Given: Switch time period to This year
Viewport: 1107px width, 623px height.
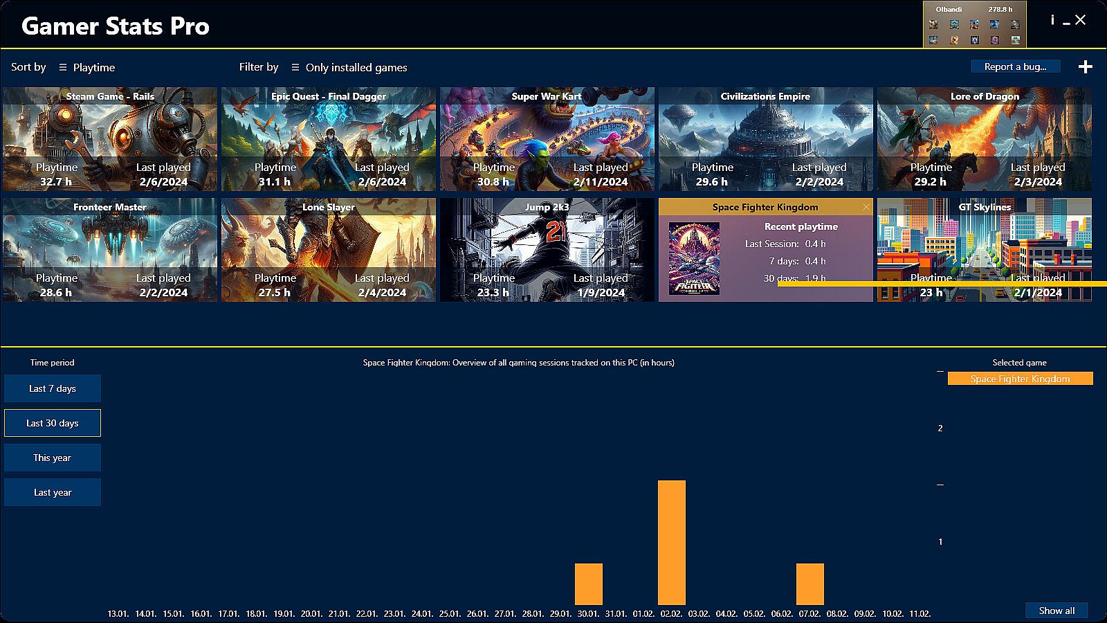Looking at the screenshot, I should 53,458.
